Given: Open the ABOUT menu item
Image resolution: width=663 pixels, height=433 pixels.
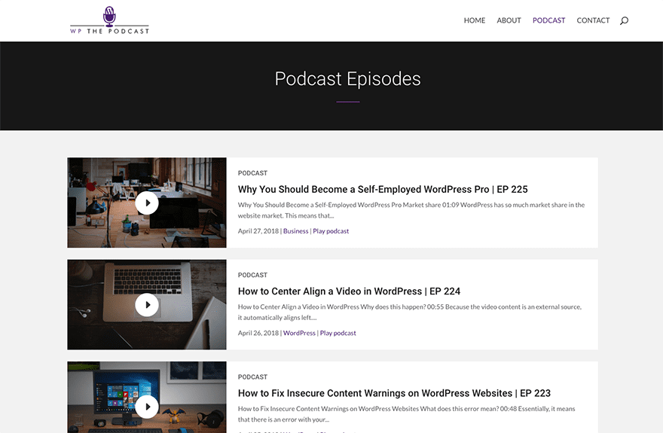Looking at the screenshot, I should [509, 20].
